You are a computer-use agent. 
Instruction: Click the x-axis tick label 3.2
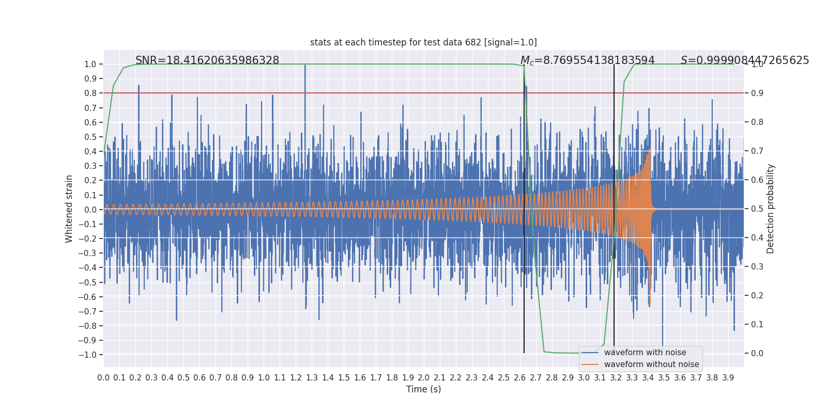pyautogui.click(x=616, y=378)
